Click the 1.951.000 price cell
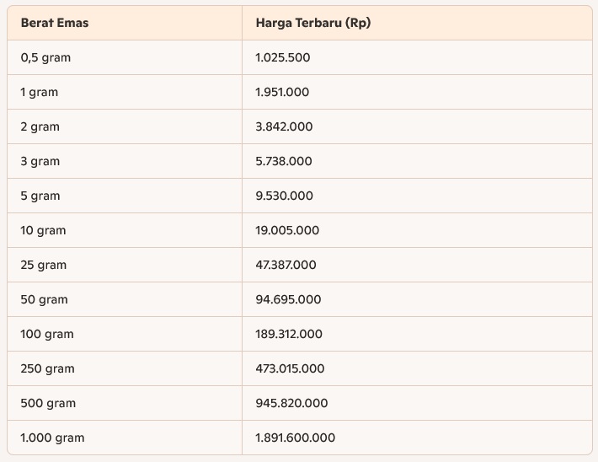 pos(282,92)
